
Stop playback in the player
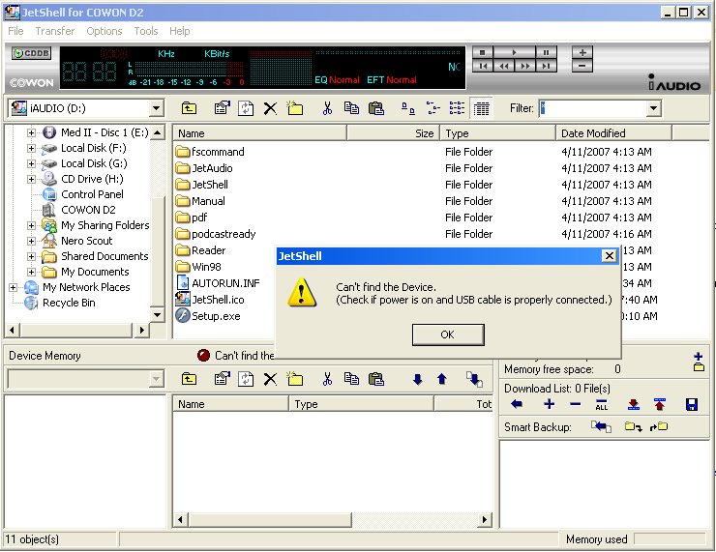[x=482, y=53]
